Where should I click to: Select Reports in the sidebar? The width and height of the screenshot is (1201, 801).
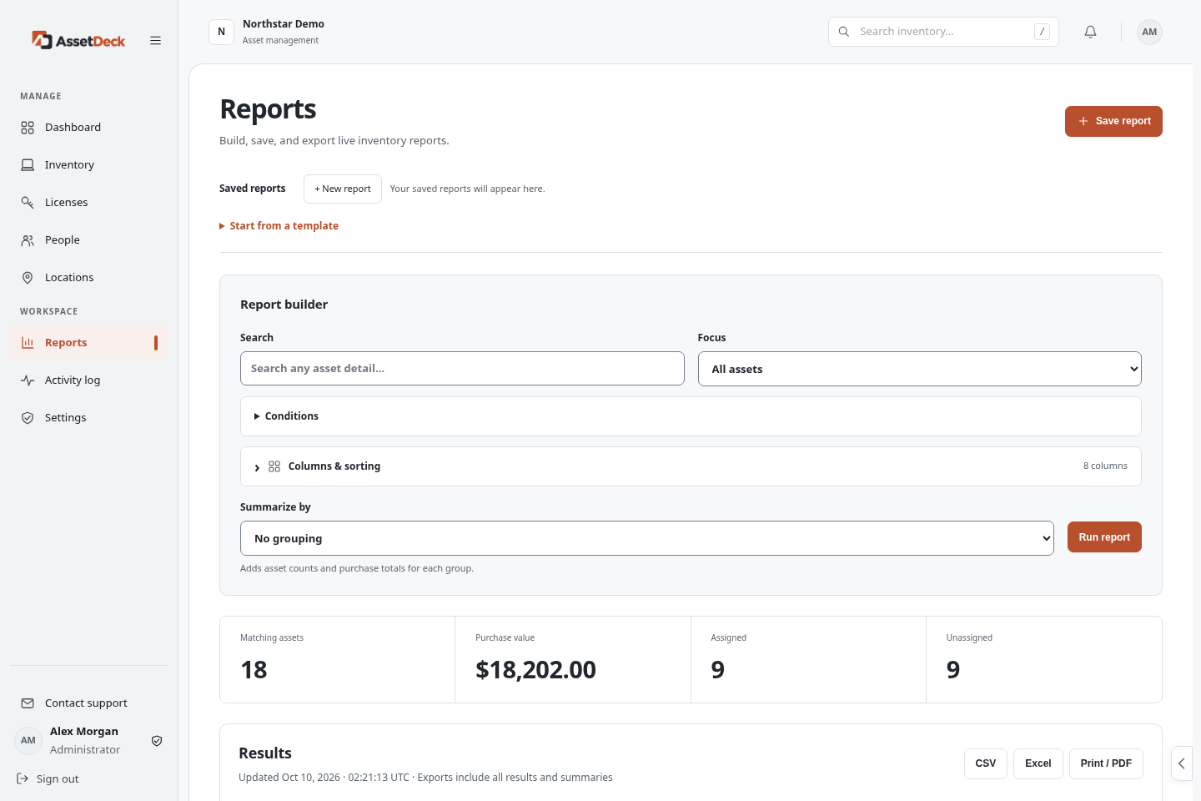point(88,342)
